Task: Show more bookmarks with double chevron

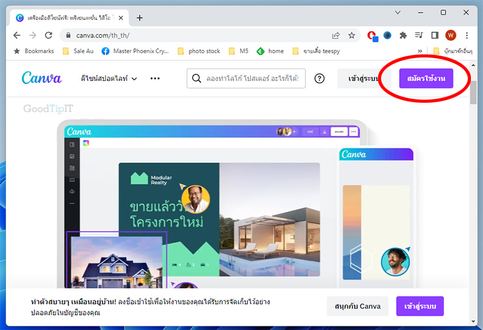Action: tap(420, 51)
